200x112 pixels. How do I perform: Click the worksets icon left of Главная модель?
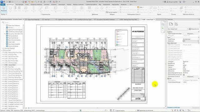tap(111, 110)
